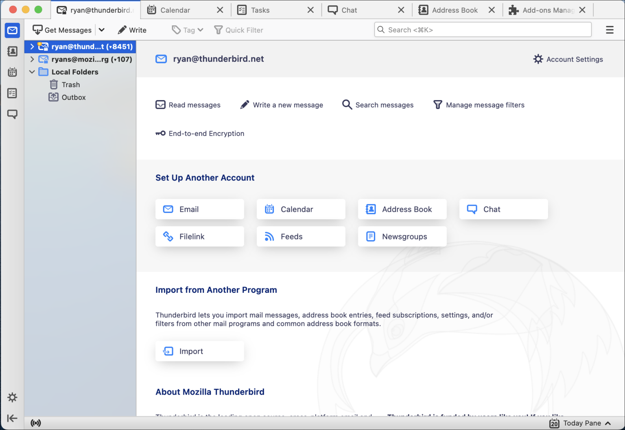This screenshot has width=625, height=430.
Task: Collapse the Local Folders tree
Action: [x=32, y=72]
